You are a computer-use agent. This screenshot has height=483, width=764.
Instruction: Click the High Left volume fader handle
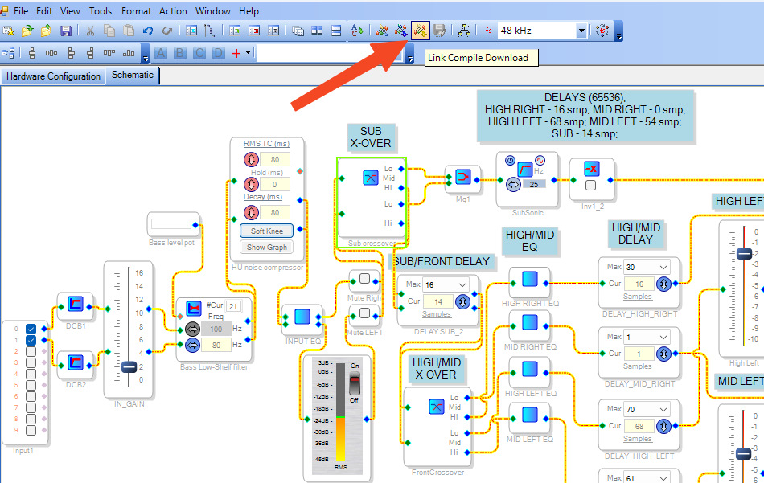[744, 254]
